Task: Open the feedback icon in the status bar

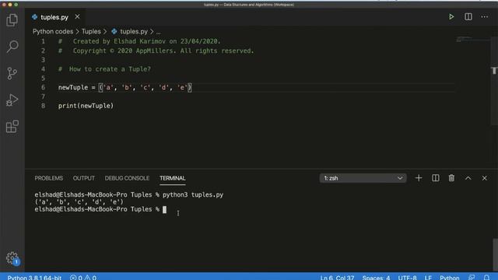Action: pos(472,278)
